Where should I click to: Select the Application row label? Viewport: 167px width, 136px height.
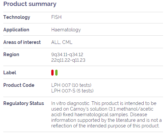tap(16, 30)
